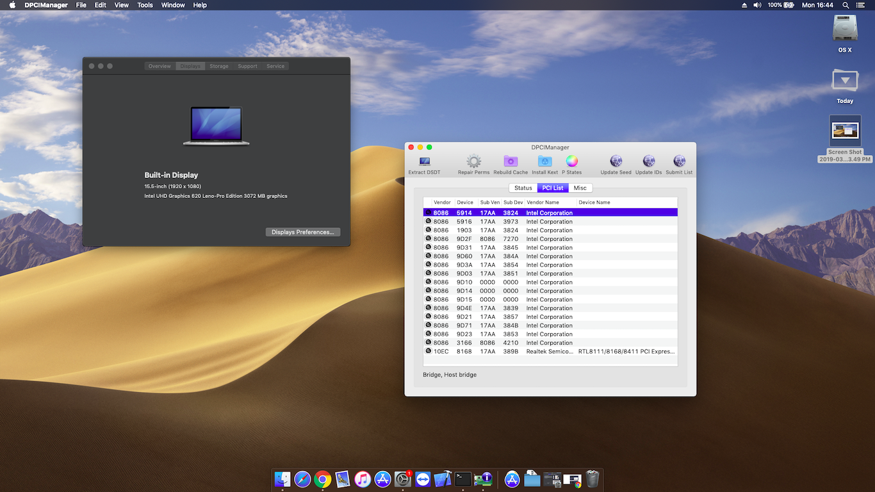
Task: Switch to the Overview tab in About This Mac
Action: [x=159, y=66]
